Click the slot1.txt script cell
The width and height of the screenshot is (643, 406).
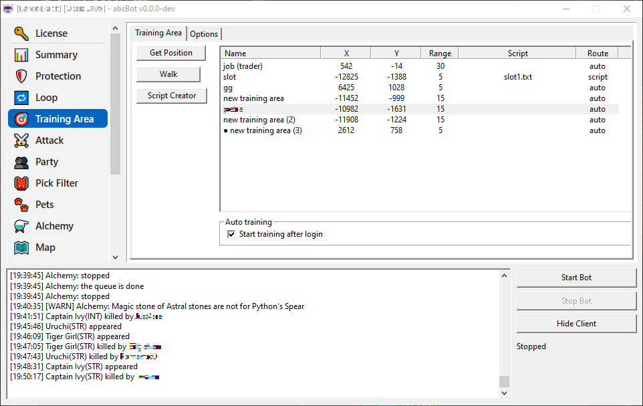coord(518,77)
